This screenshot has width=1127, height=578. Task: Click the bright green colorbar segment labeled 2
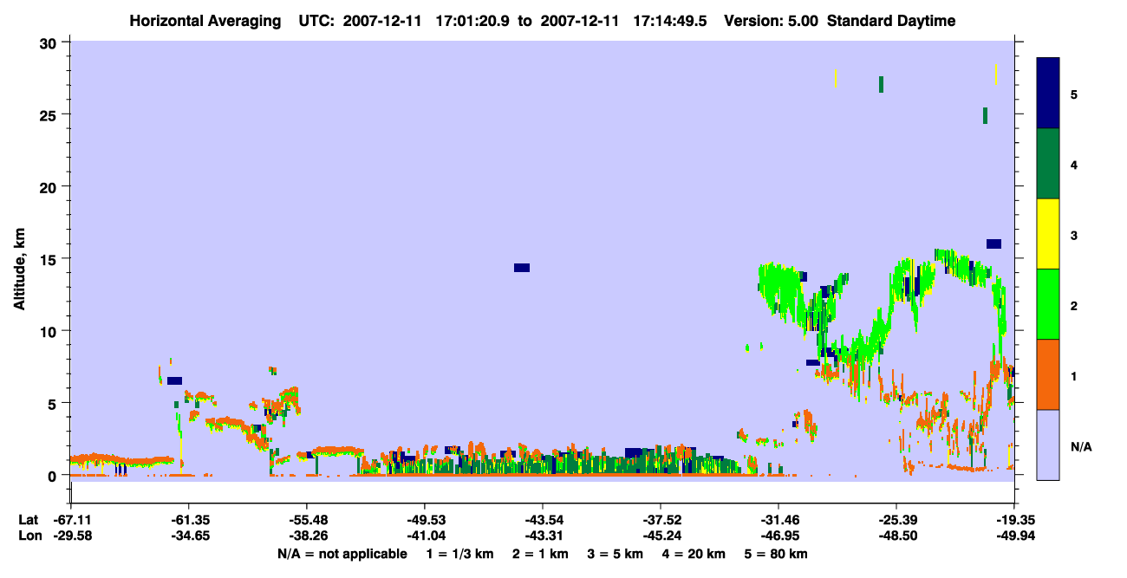point(1048,304)
